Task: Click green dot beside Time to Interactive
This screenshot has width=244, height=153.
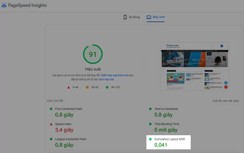Action: coord(150,109)
